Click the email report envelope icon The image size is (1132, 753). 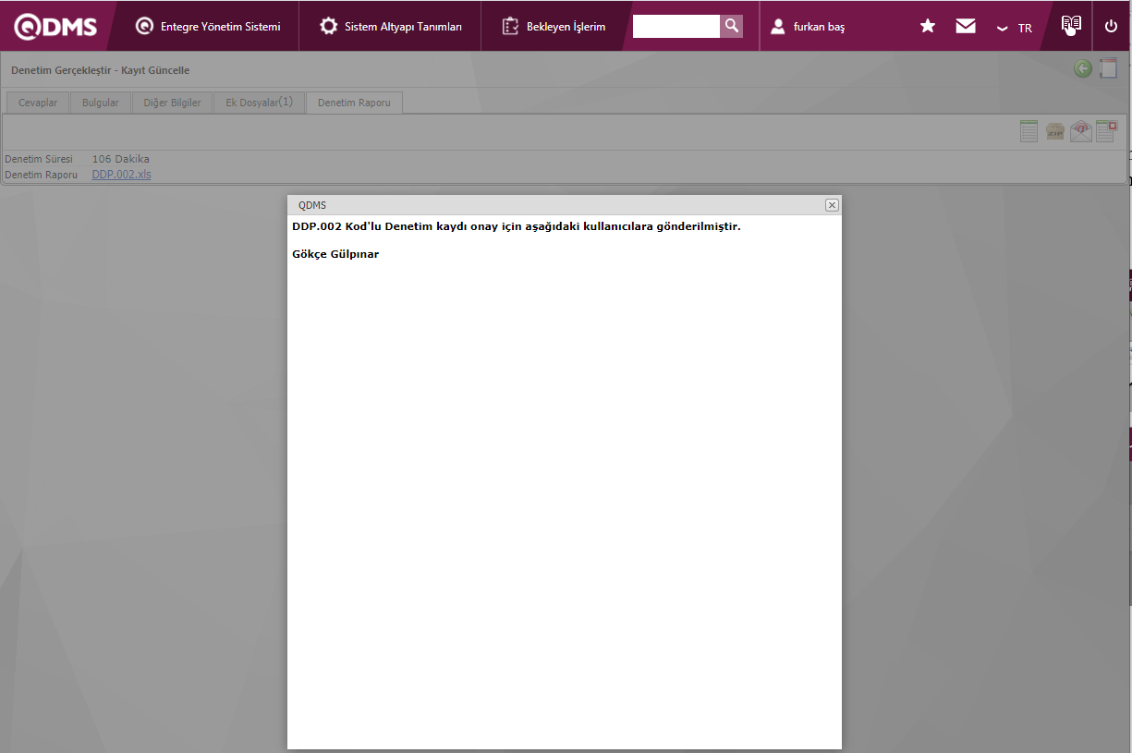point(1080,131)
